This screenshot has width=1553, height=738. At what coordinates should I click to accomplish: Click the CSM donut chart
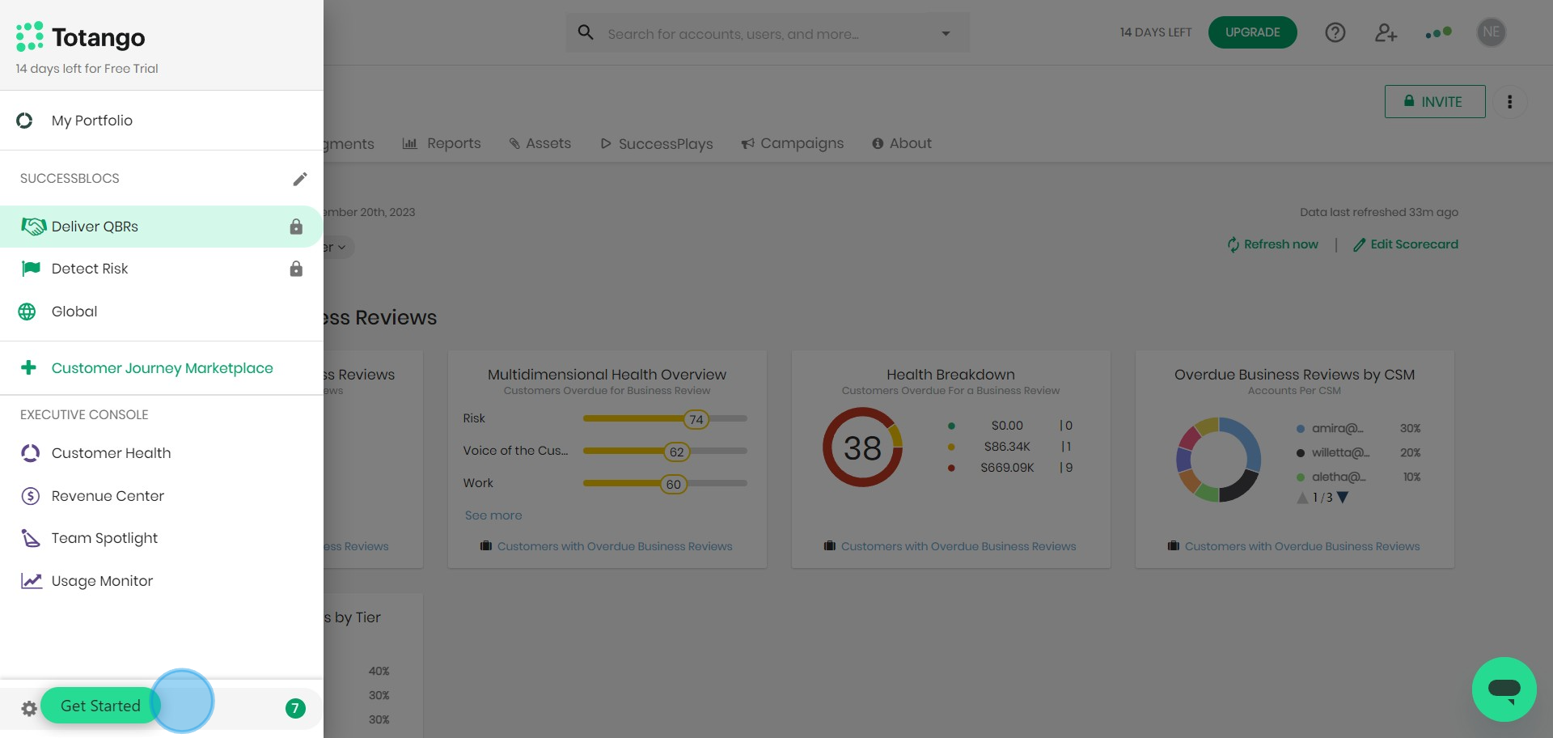(x=1218, y=460)
